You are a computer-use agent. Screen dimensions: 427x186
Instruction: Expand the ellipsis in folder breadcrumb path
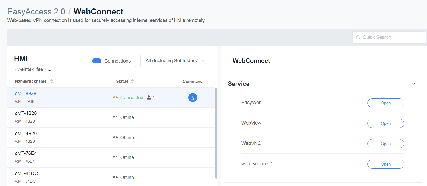[49, 70]
